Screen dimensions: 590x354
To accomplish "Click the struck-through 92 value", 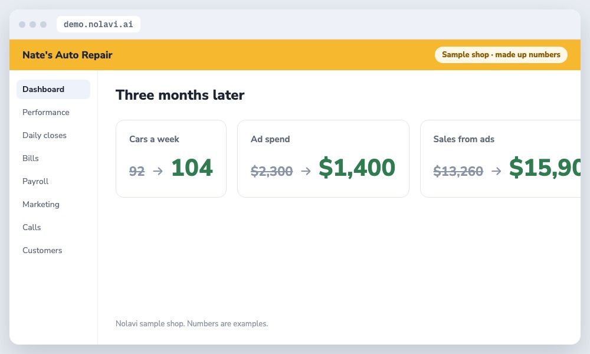I will [x=137, y=171].
